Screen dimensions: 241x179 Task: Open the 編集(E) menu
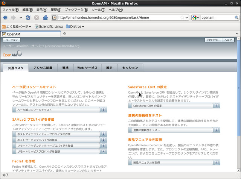coord(27,10)
